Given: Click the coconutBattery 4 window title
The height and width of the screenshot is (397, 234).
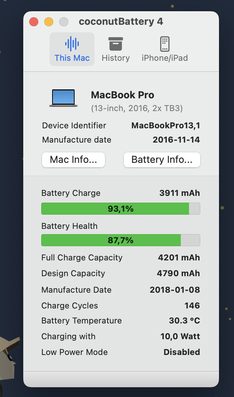Looking at the screenshot, I should (x=121, y=21).
